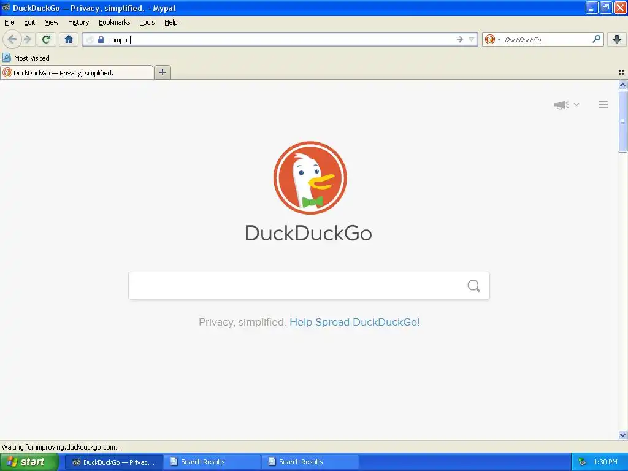Restore down the Mypal window

pos(606,7)
